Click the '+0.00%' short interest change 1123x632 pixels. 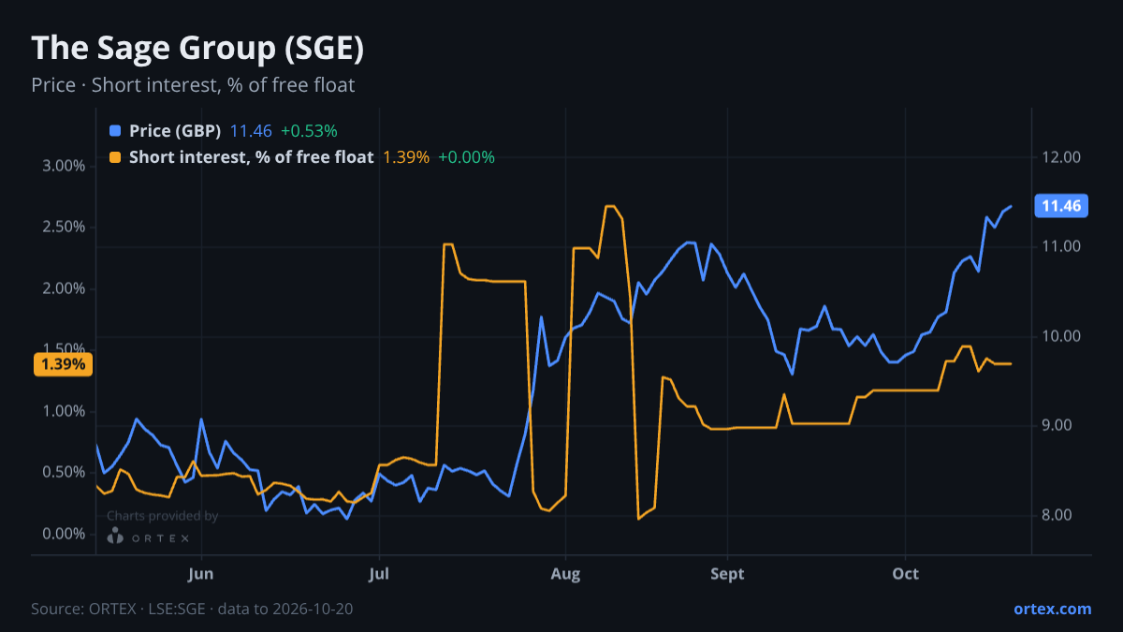coord(466,157)
